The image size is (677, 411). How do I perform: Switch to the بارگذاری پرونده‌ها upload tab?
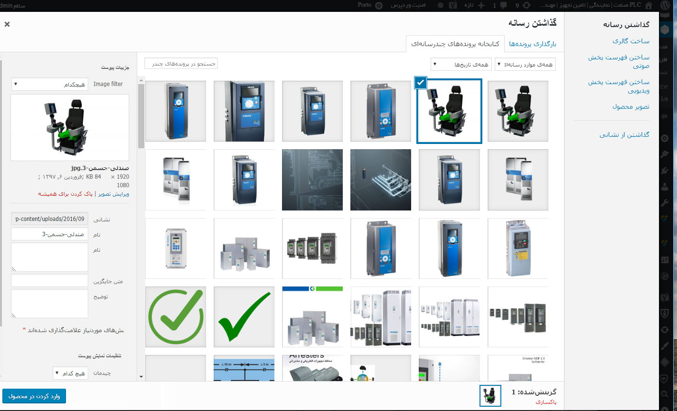click(x=532, y=44)
